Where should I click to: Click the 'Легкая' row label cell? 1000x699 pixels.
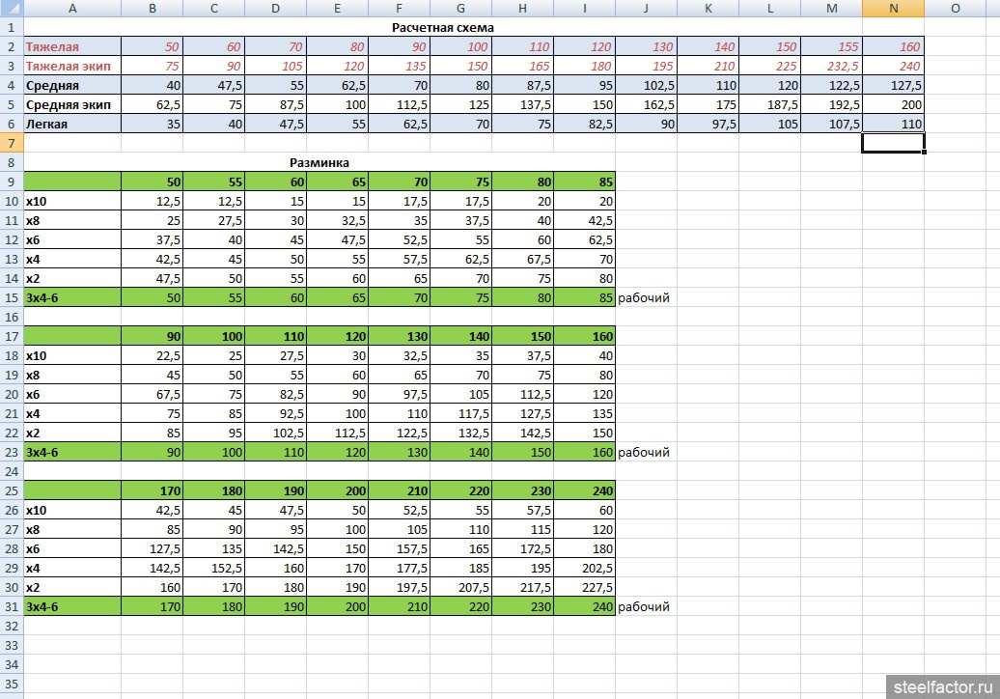click(72, 124)
